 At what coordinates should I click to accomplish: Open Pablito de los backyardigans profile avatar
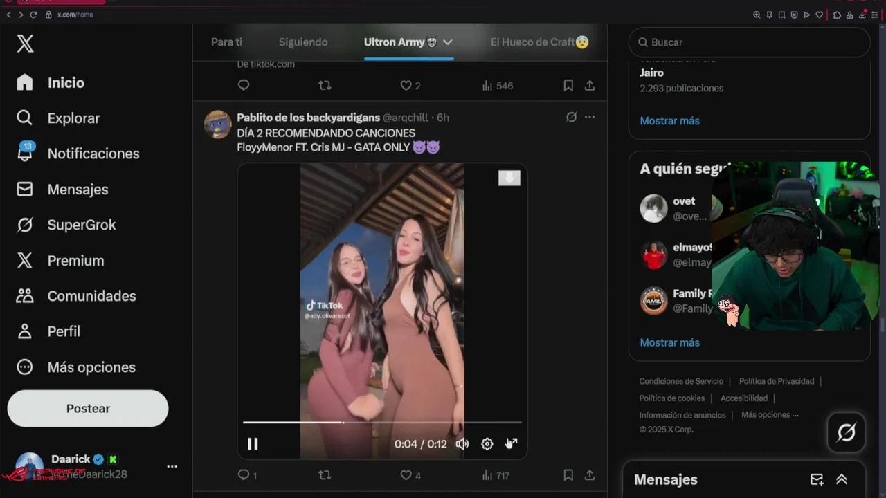coord(217,124)
